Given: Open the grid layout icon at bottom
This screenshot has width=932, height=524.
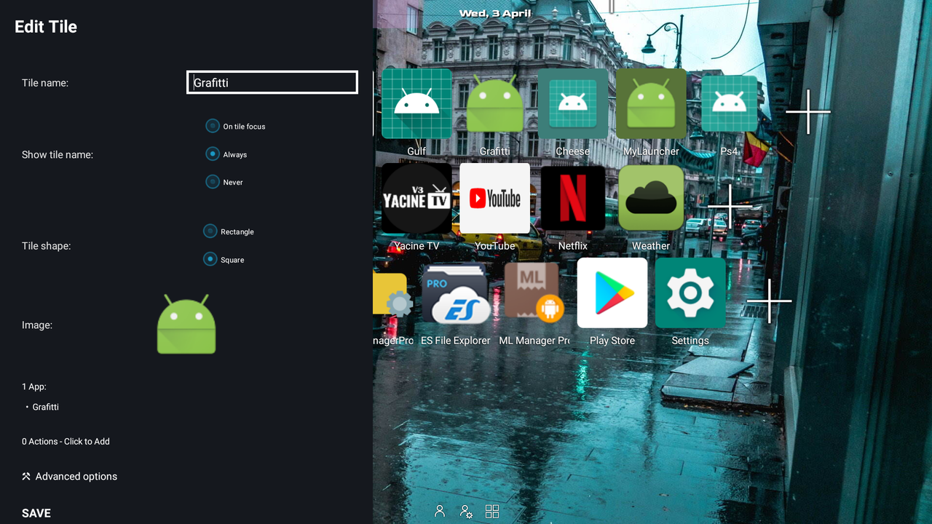Looking at the screenshot, I should (492, 511).
